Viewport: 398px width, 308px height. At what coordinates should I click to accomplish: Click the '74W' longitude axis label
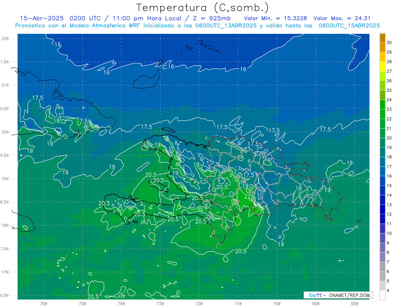[121, 304]
